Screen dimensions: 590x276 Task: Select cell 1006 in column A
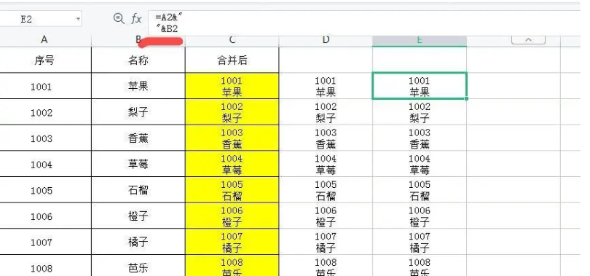pos(44,216)
